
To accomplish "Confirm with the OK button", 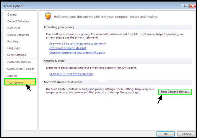I will tap(166, 134).
